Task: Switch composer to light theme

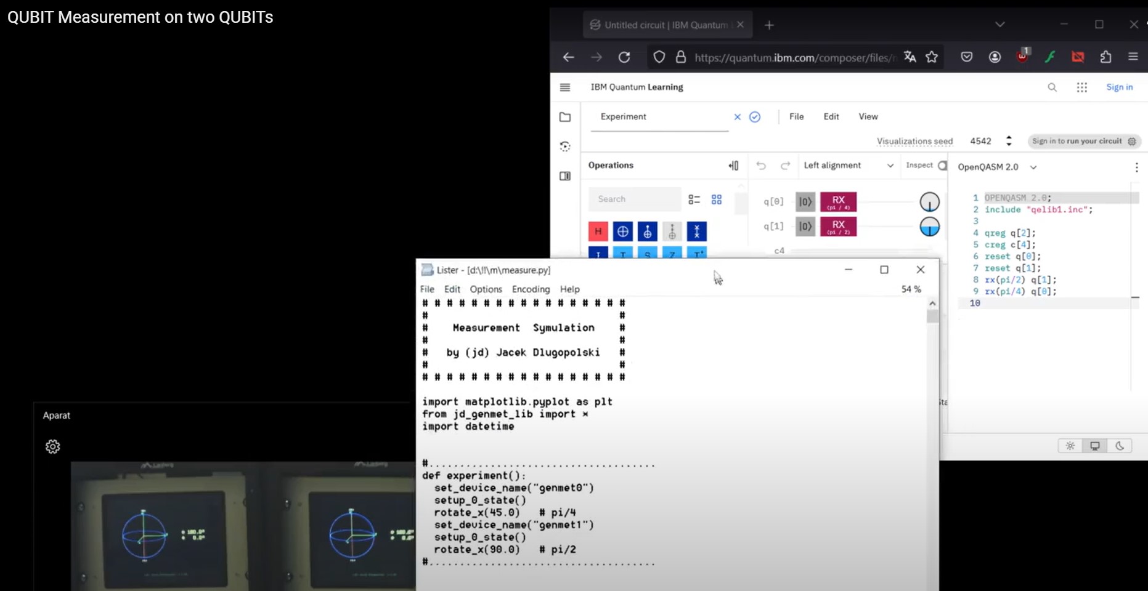Action: coord(1070,446)
